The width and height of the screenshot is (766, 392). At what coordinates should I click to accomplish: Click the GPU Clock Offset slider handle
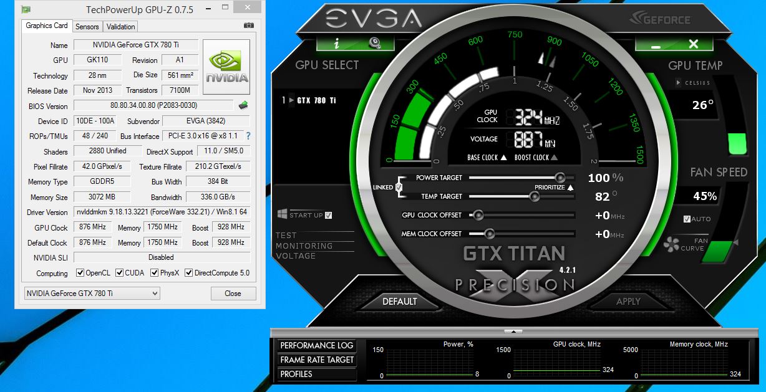click(x=478, y=215)
